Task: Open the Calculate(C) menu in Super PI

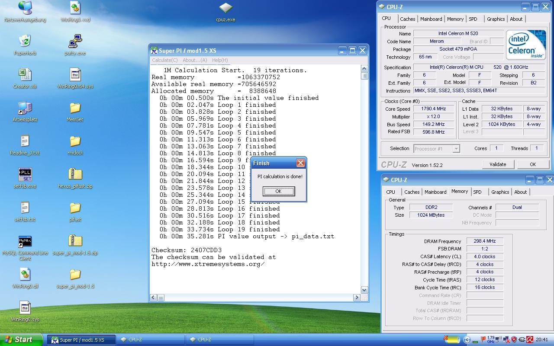Action: point(164,60)
